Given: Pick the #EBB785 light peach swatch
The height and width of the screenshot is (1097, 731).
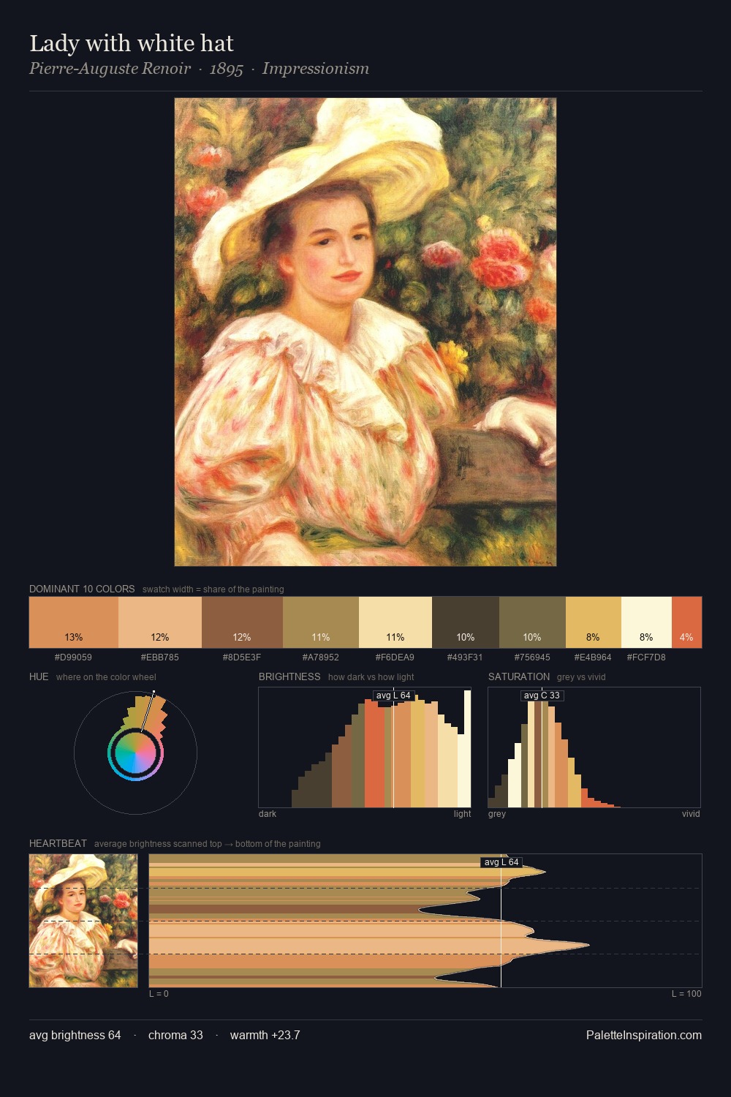Looking at the screenshot, I should coord(160,622).
